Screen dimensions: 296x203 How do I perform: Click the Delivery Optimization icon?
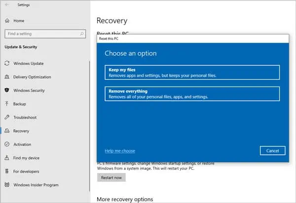7,77
